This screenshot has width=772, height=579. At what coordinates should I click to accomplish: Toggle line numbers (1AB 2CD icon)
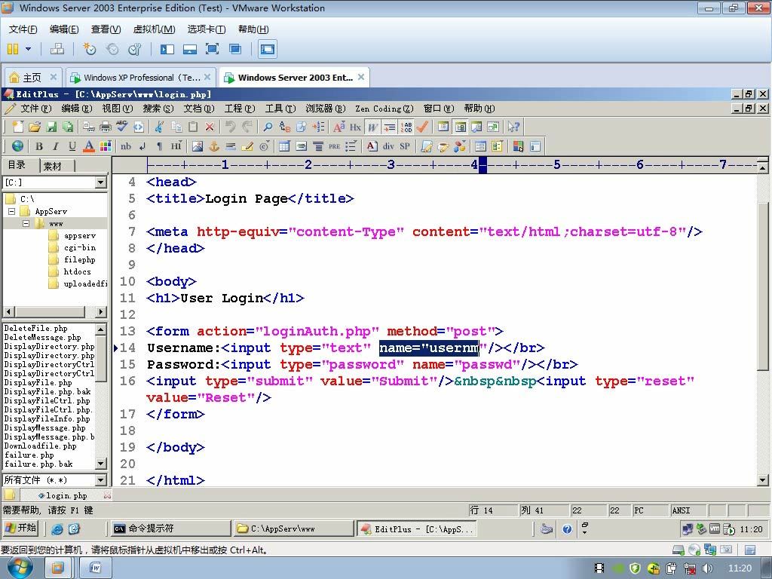[x=406, y=127]
